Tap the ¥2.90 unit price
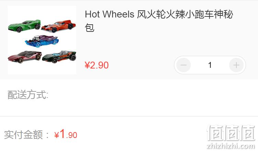 [97, 65]
